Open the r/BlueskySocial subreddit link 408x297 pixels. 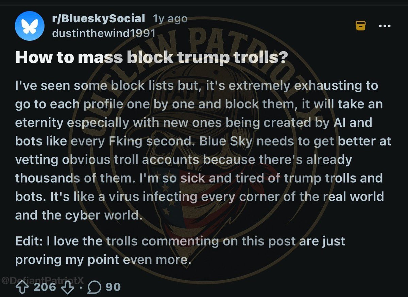click(99, 18)
